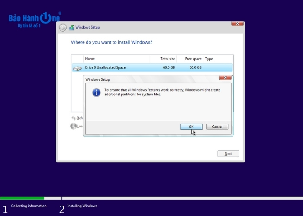Image resolution: width=303 pixels, height=216 pixels.
Task: Click the hard drive icon for Drive 0
Action: [77, 68]
